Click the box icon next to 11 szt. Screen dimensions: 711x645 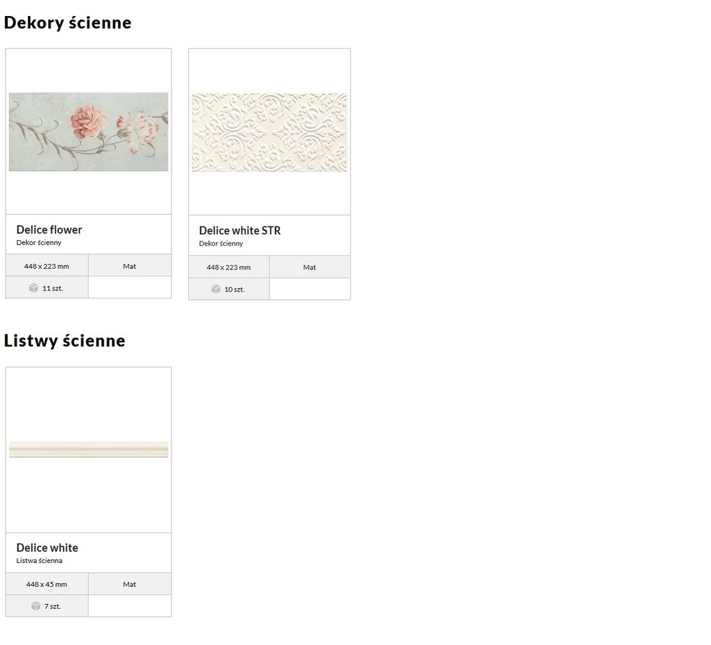pyautogui.click(x=33, y=288)
